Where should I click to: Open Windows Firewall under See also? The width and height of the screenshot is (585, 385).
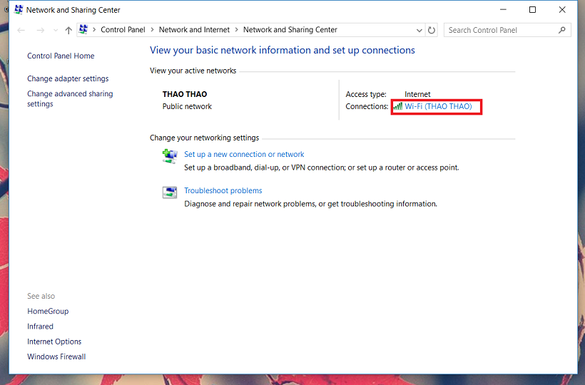click(56, 356)
